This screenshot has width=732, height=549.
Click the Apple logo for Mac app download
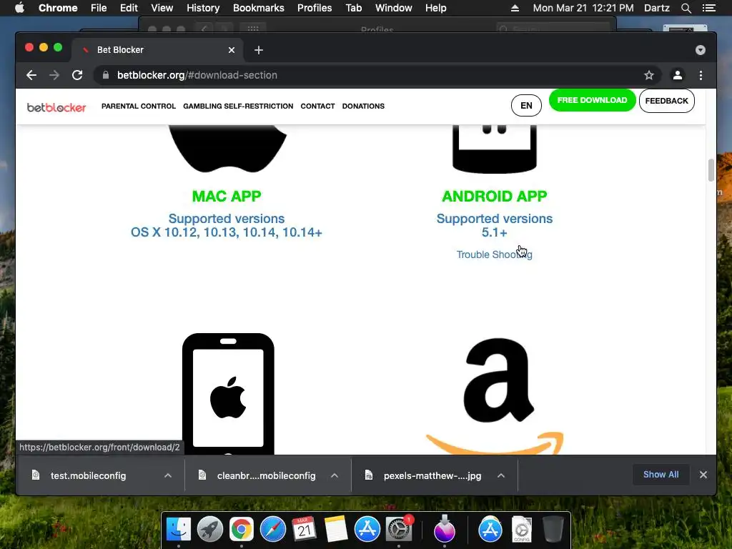(227, 149)
